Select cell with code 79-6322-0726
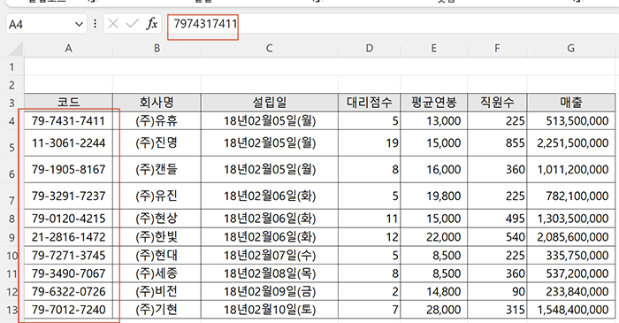The height and width of the screenshot is (323, 619). (68, 291)
